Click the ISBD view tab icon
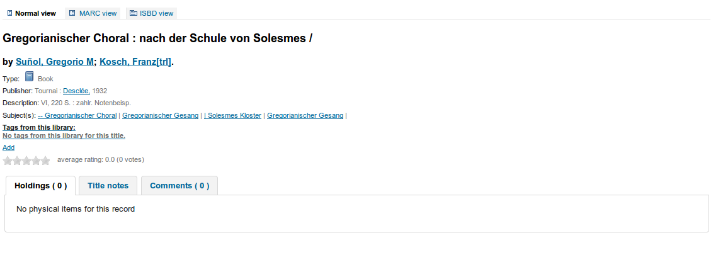This screenshot has height=269, width=723. tap(132, 13)
